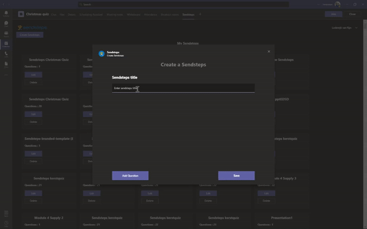Select the Sendsteps tab

pos(188,15)
